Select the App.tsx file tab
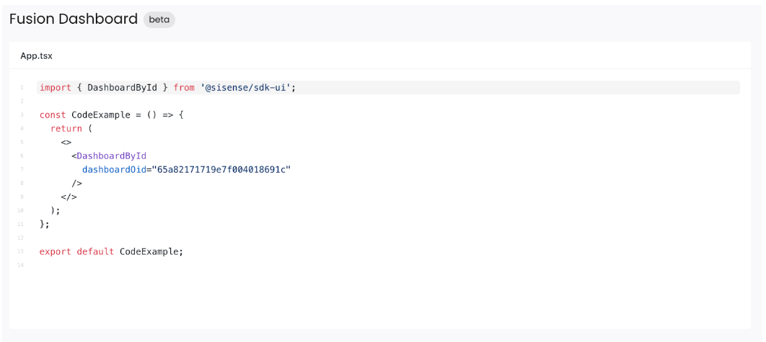The image size is (766, 342). 36,55
